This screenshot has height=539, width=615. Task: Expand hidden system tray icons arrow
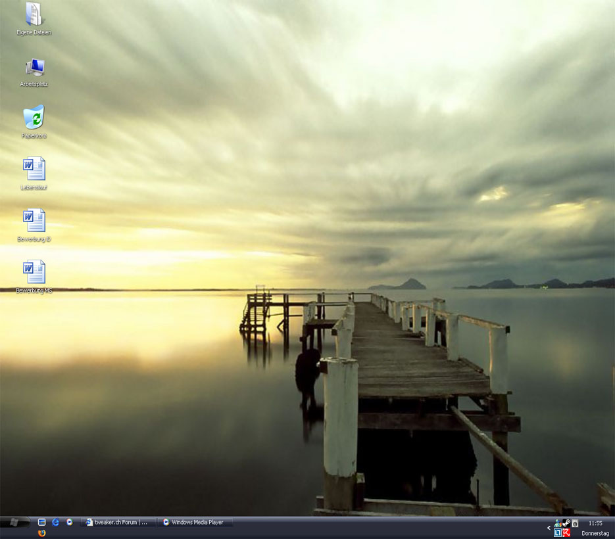[x=549, y=528]
